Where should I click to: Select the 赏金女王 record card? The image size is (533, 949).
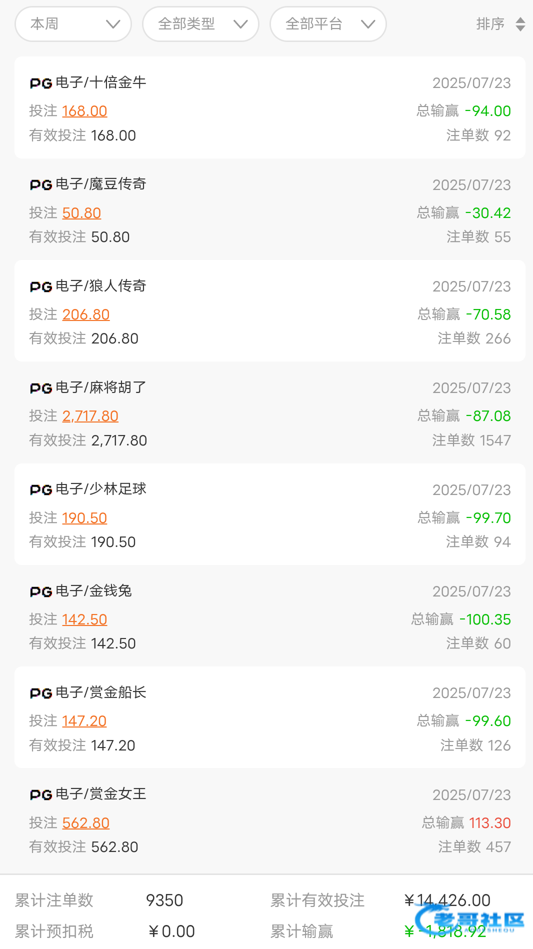[270, 819]
